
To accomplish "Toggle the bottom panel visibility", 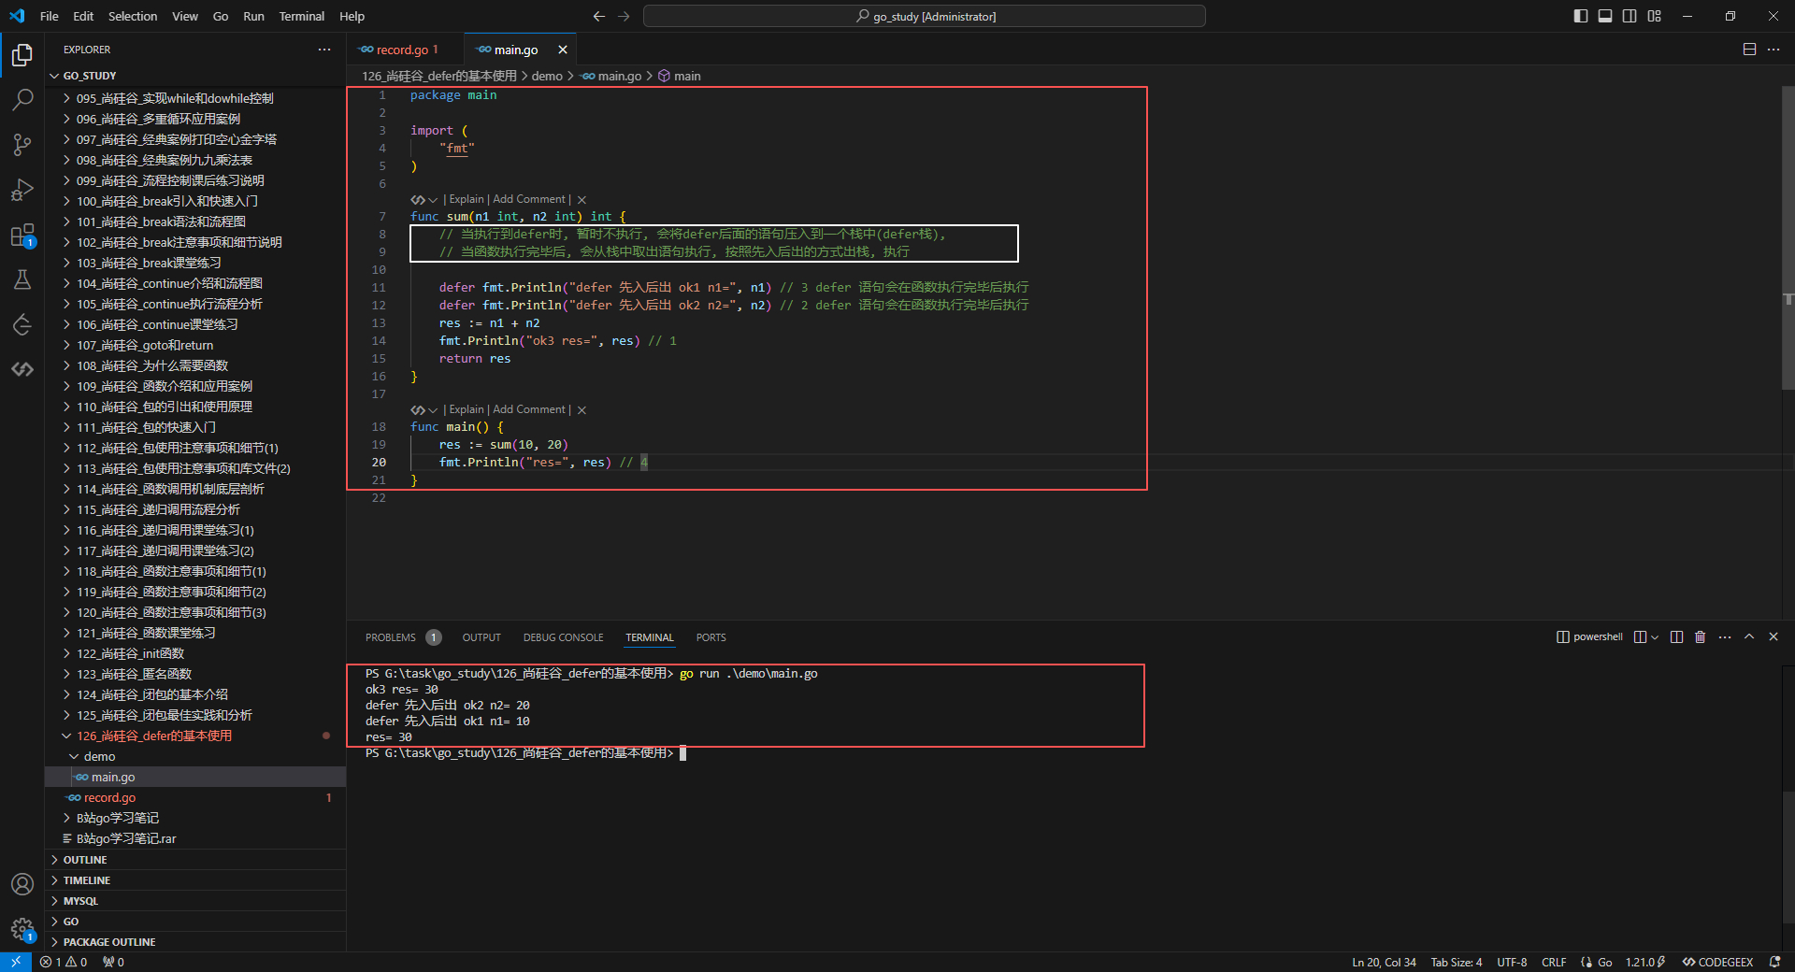I will pyautogui.click(x=1605, y=16).
